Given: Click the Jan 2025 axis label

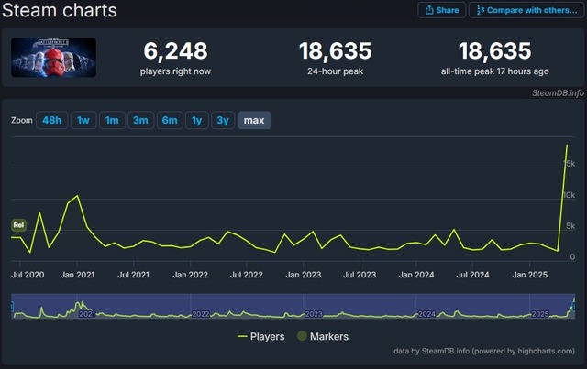Looking at the screenshot, I should [530, 275].
